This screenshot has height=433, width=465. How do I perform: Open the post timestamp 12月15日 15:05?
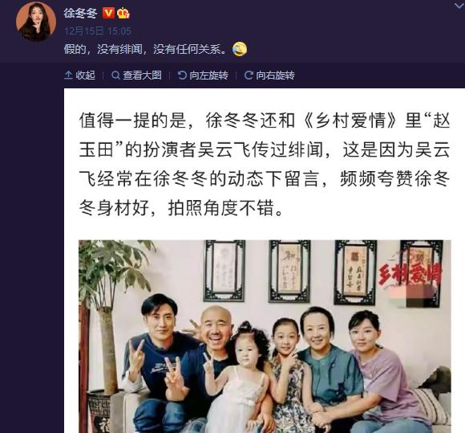pyautogui.click(x=98, y=31)
